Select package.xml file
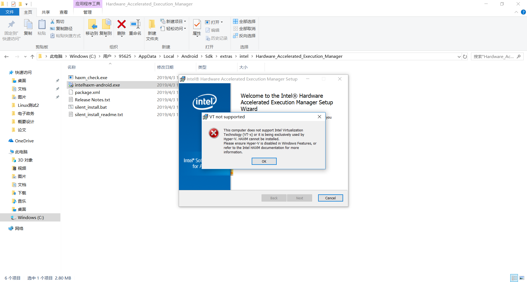Image resolution: width=527 pixels, height=282 pixels. tap(87, 92)
